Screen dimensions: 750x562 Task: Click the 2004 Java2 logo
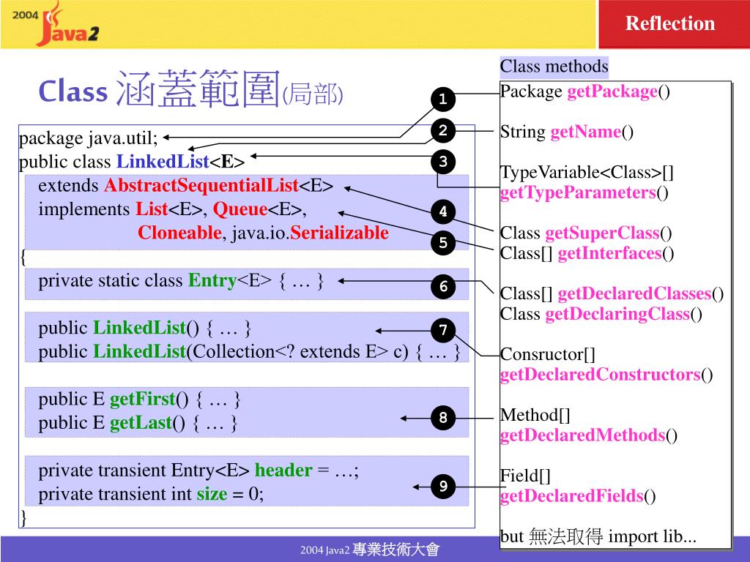point(56,24)
